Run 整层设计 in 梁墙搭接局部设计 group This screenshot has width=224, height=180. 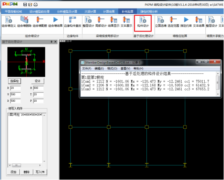coord(88,22)
